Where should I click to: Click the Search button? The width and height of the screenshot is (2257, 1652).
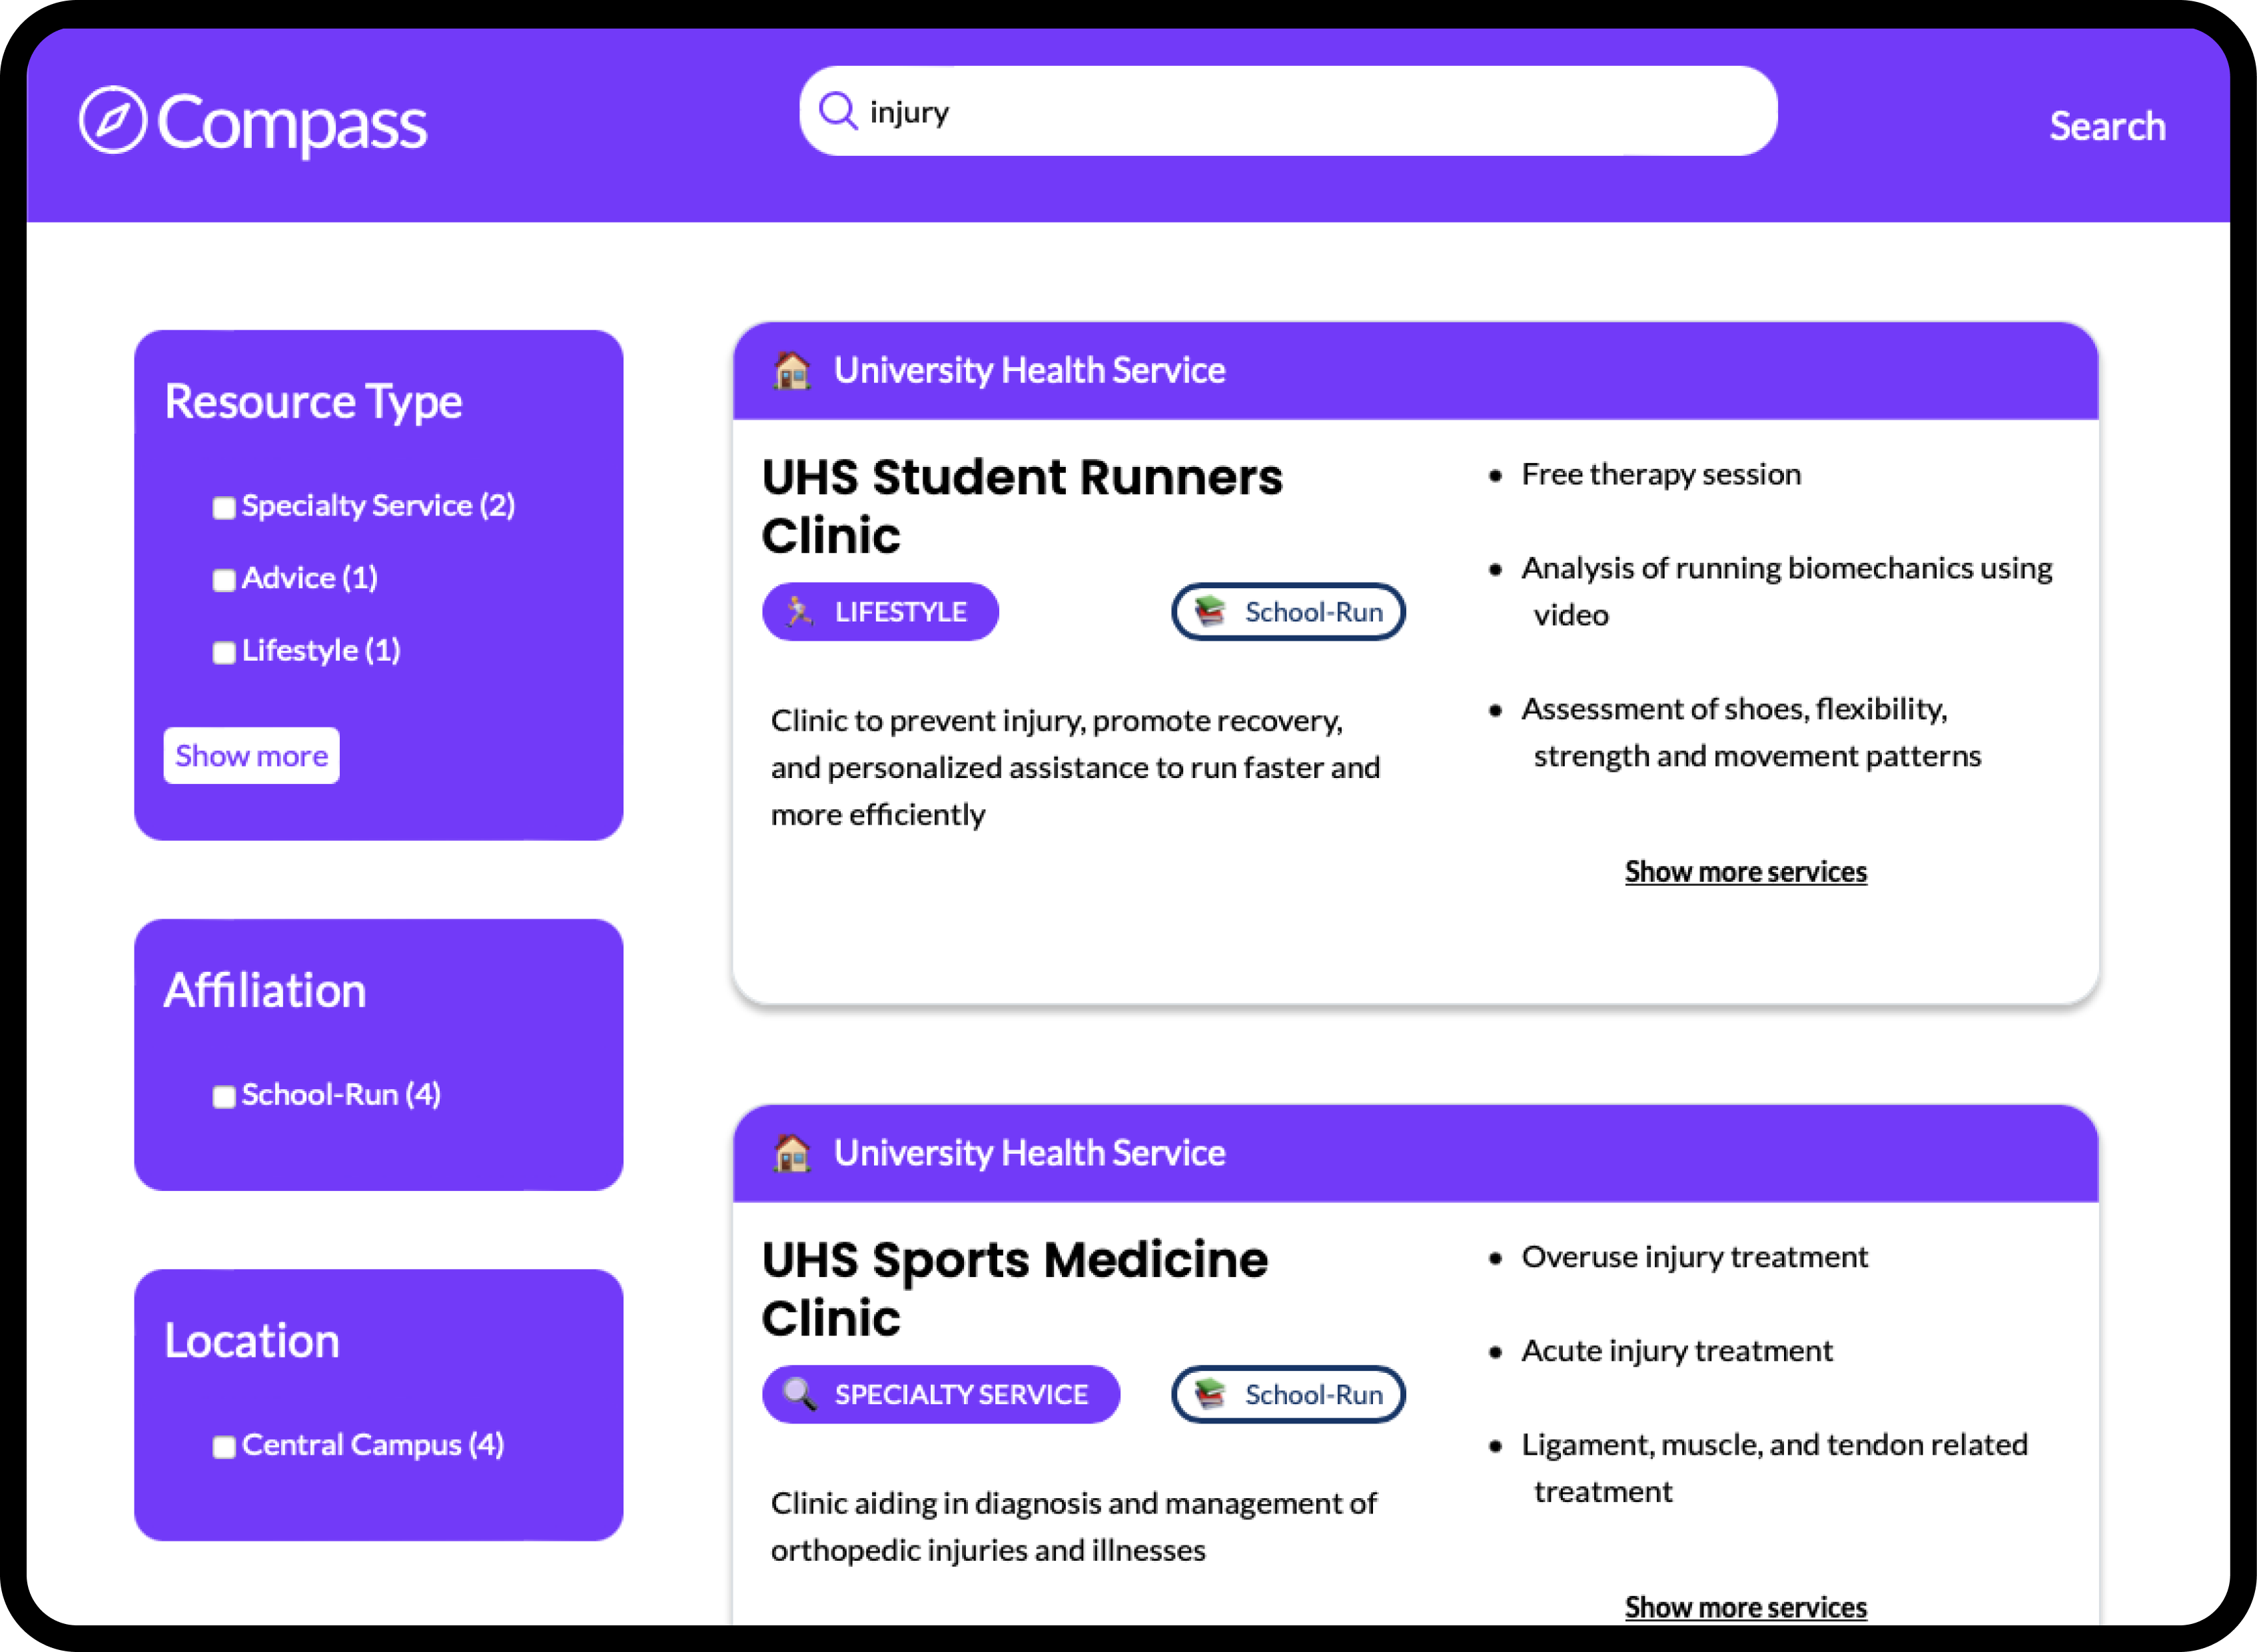[x=2107, y=126]
